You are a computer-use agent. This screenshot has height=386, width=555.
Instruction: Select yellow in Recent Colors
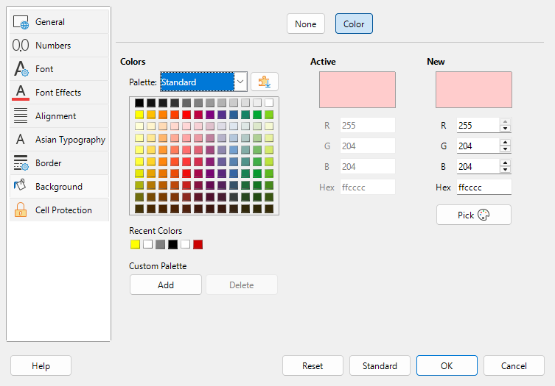pos(135,244)
